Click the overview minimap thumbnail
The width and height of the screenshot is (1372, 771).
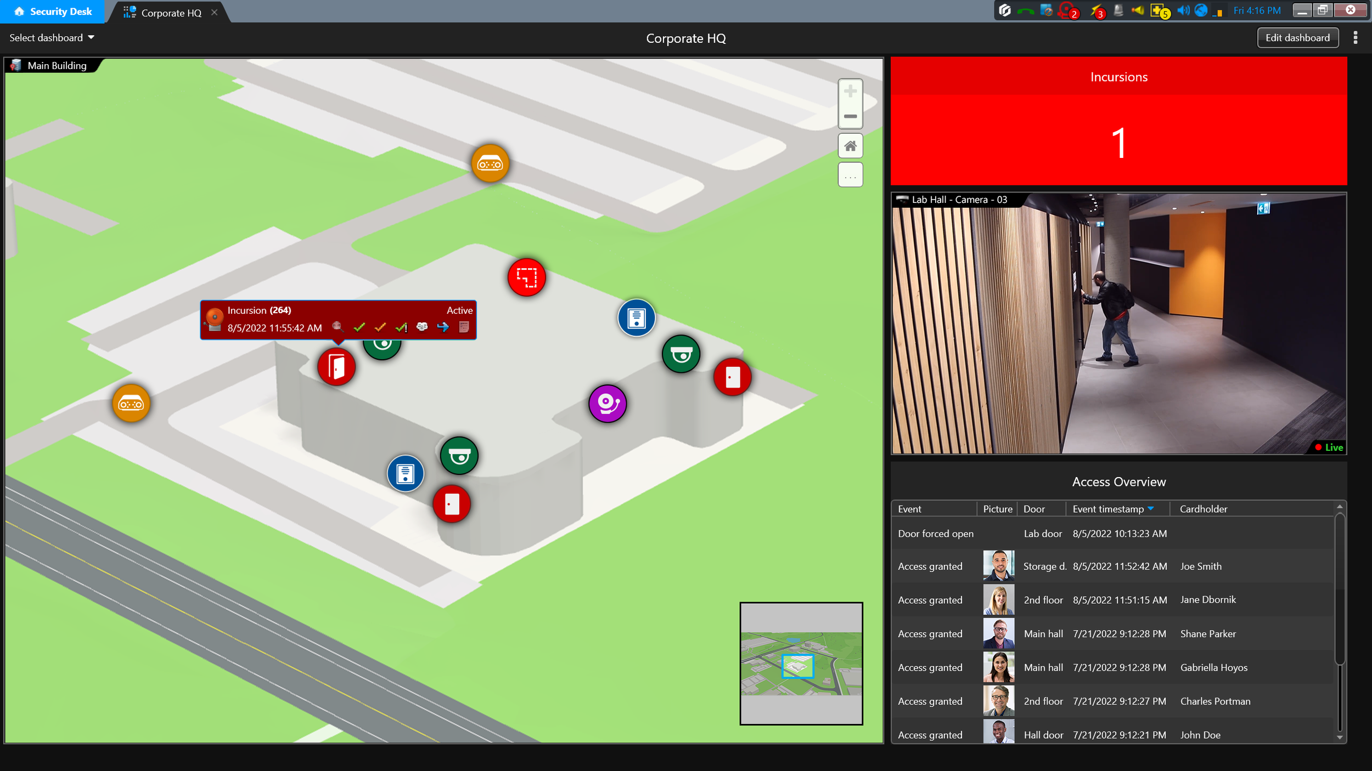tap(801, 664)
